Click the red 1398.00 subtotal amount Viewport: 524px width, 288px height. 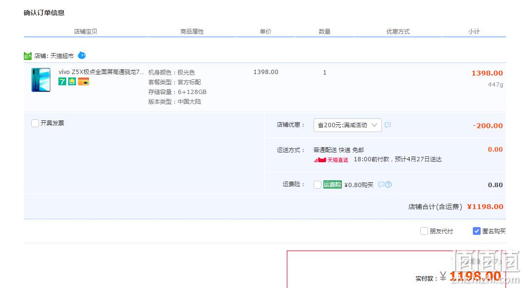[487, 73]
